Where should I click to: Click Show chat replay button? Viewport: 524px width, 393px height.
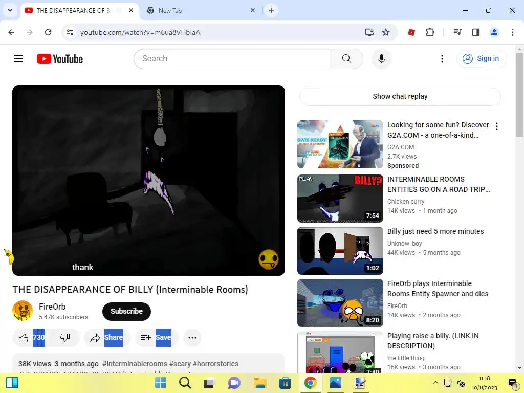pos(400,97)
